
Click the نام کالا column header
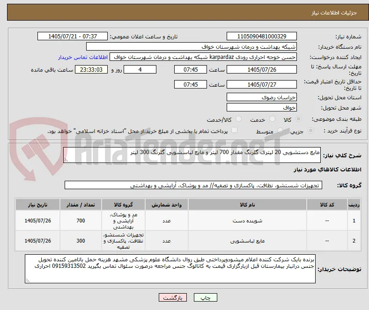(247, 205)
